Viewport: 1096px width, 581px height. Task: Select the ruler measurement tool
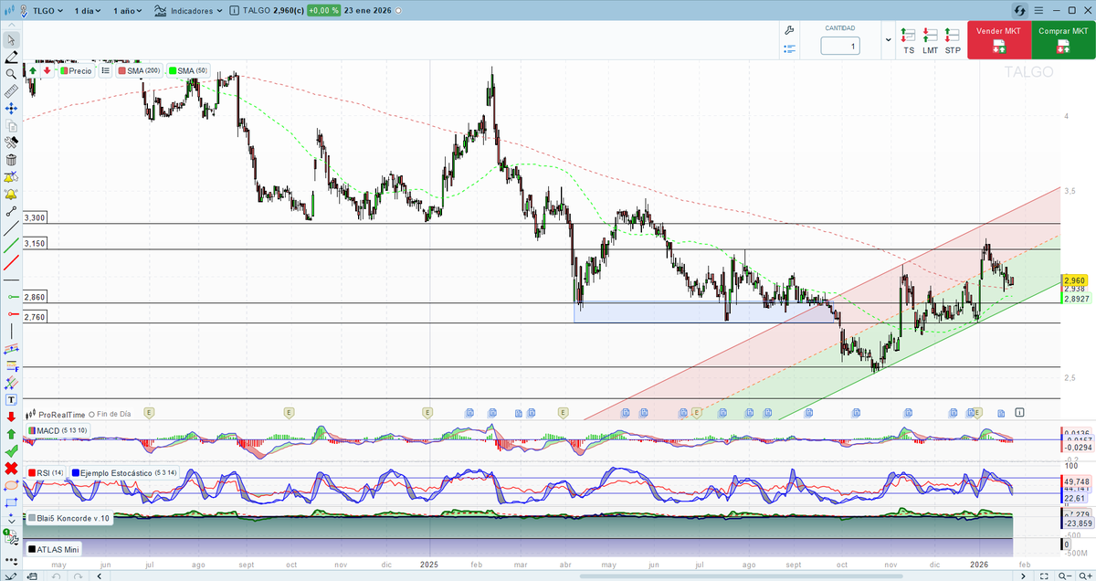tap(11, 91)
